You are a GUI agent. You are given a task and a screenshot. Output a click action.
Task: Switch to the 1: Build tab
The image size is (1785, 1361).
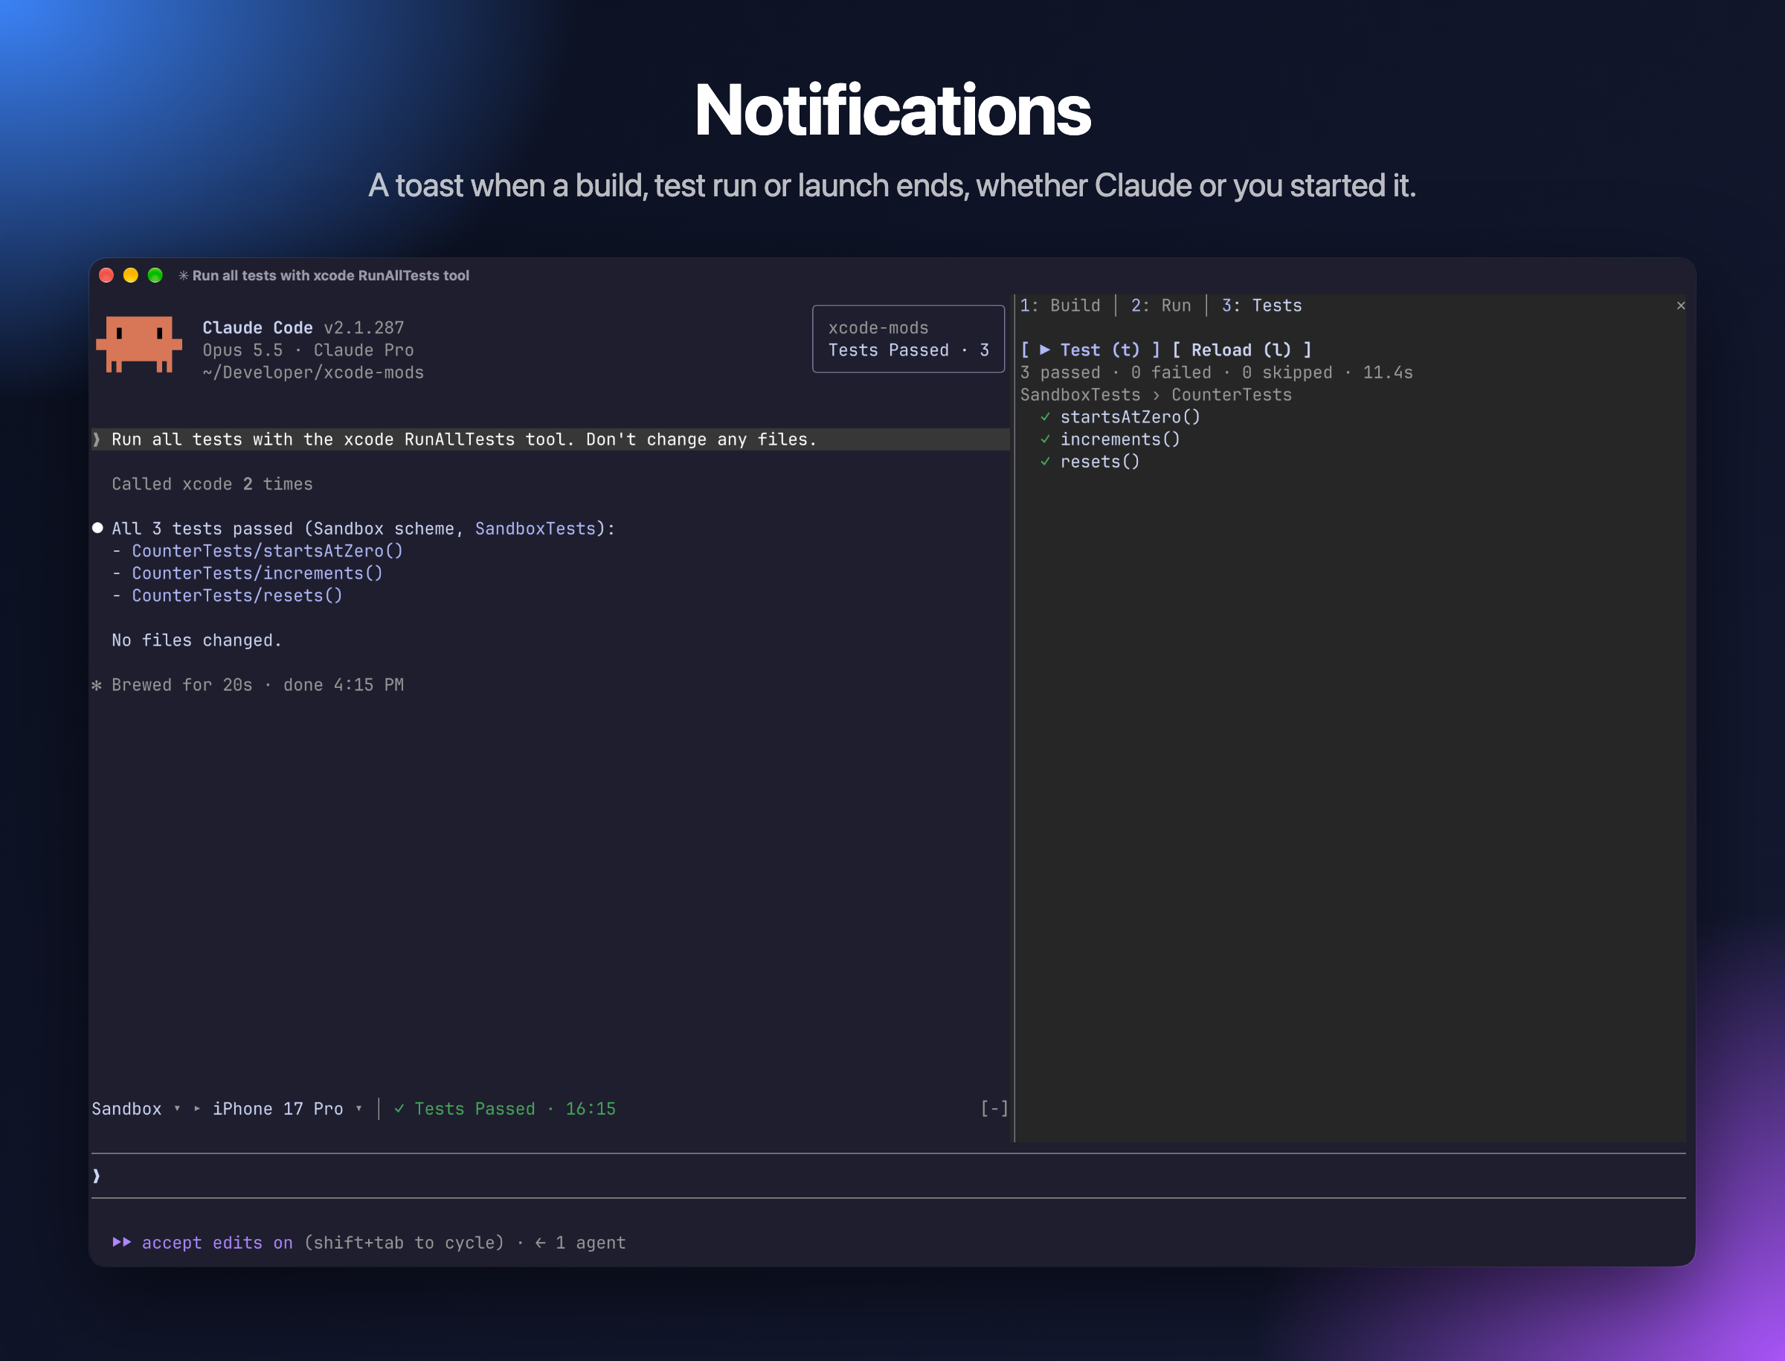pyautogui.click(x=1060, y=306)
